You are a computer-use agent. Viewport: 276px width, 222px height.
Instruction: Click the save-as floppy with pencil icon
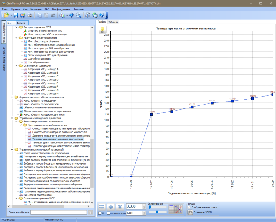point(23,15)
